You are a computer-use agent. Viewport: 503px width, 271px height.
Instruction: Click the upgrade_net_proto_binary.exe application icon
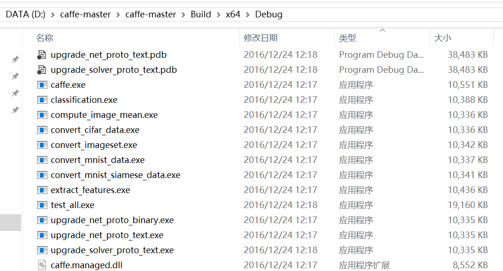(42, 220)
